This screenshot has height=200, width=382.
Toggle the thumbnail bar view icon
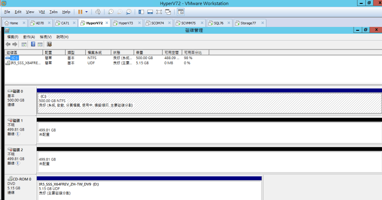[150, 11]
